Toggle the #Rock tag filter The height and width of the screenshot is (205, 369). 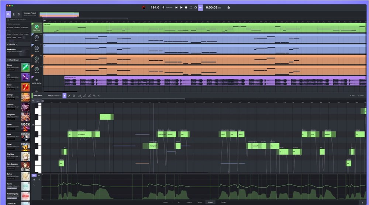tap(9, 38)
